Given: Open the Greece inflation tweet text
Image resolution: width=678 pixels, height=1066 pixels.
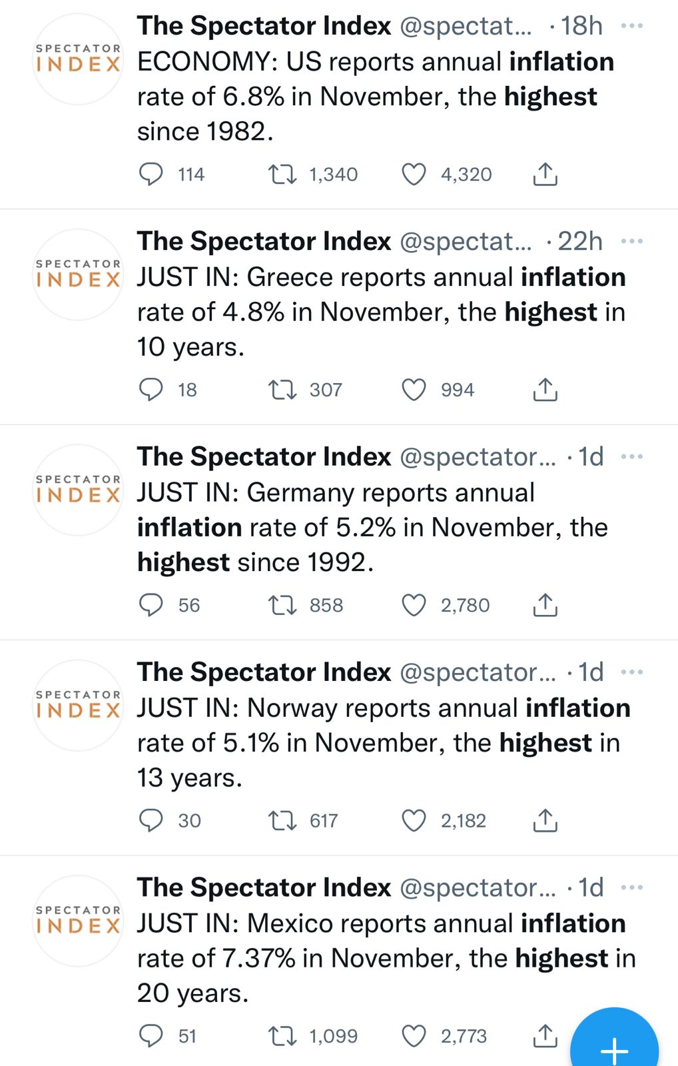Looking at the screenshot, I should click(381, 312).
